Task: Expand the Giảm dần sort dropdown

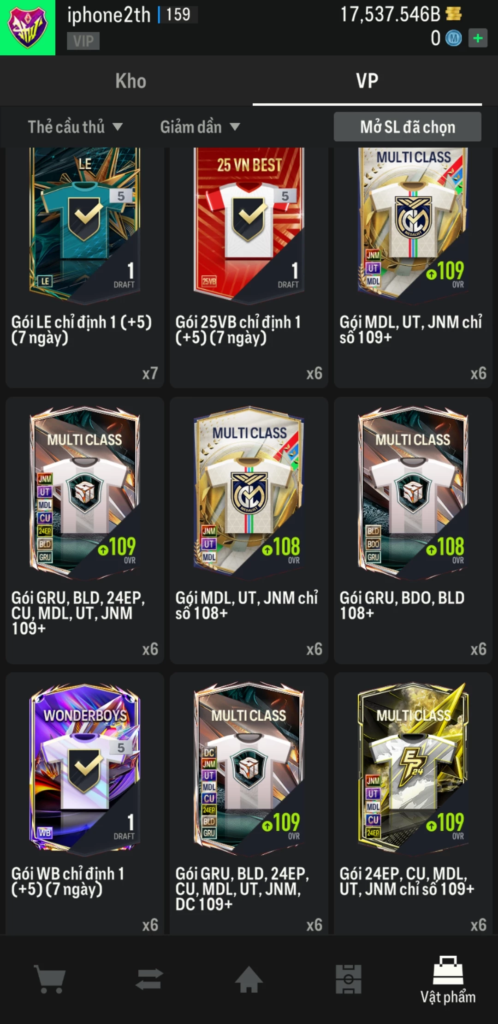Action: [x=200, y=127]
